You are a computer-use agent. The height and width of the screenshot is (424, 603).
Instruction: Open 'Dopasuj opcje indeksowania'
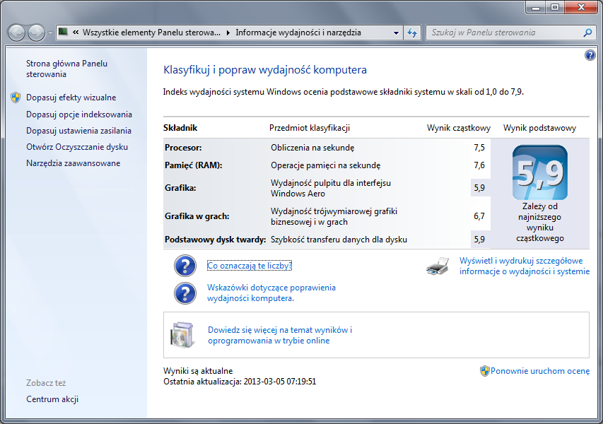(x=79, y=114)
